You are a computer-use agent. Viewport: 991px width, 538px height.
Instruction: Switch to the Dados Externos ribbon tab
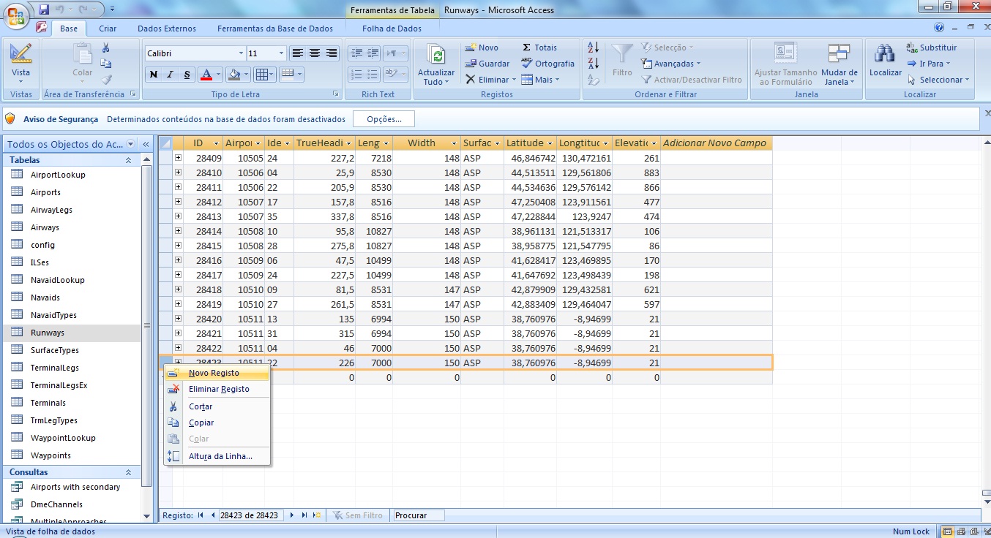pyautogui.click(x=167, y=29)
